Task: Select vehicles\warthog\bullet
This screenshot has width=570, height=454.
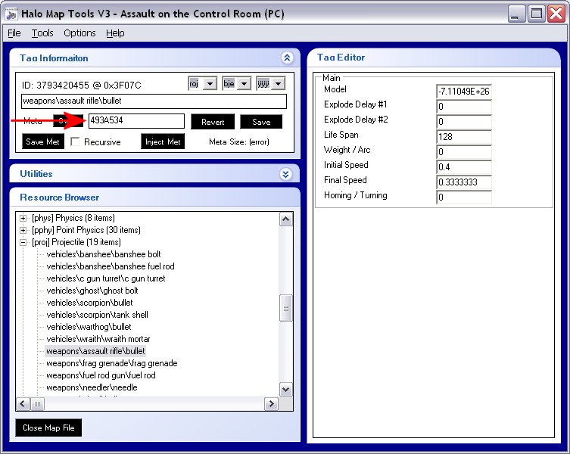Action: [89, 327]
